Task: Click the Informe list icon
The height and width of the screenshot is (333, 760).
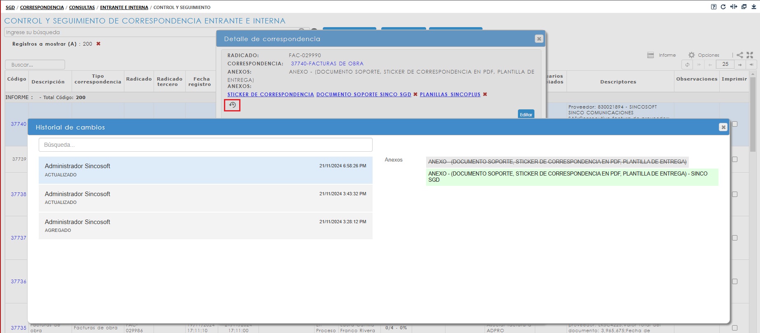Action: [x=650, y=55]
